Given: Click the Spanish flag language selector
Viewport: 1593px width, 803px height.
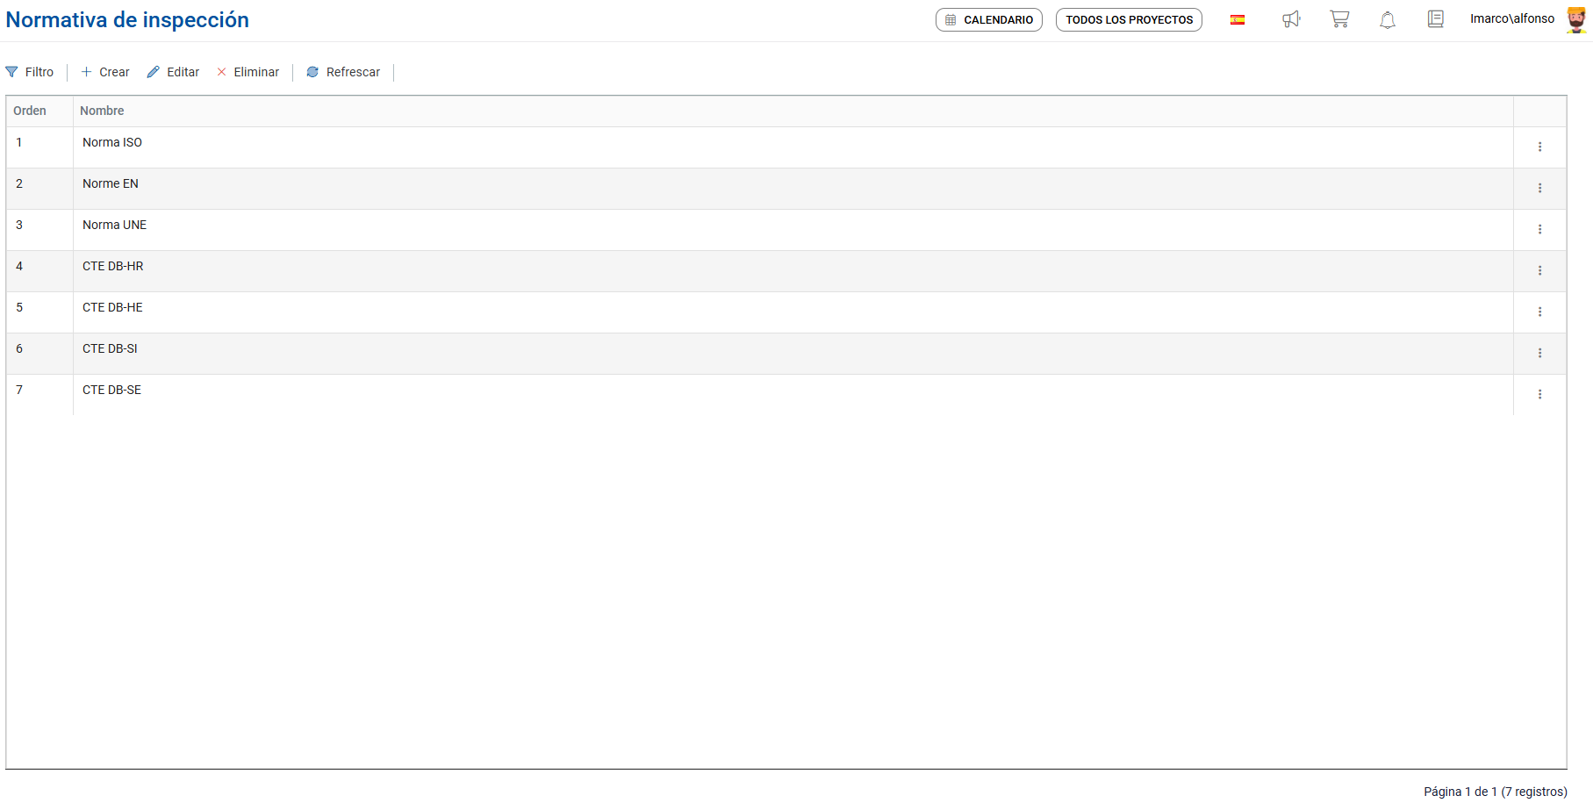Looking at the screenshot, I should 1238,19.
